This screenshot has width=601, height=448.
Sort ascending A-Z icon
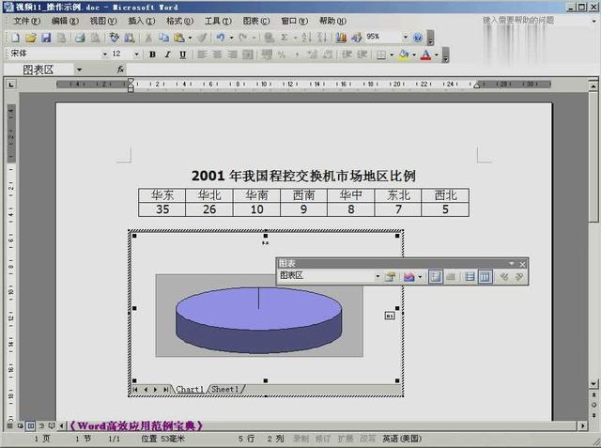click(306, 38)
